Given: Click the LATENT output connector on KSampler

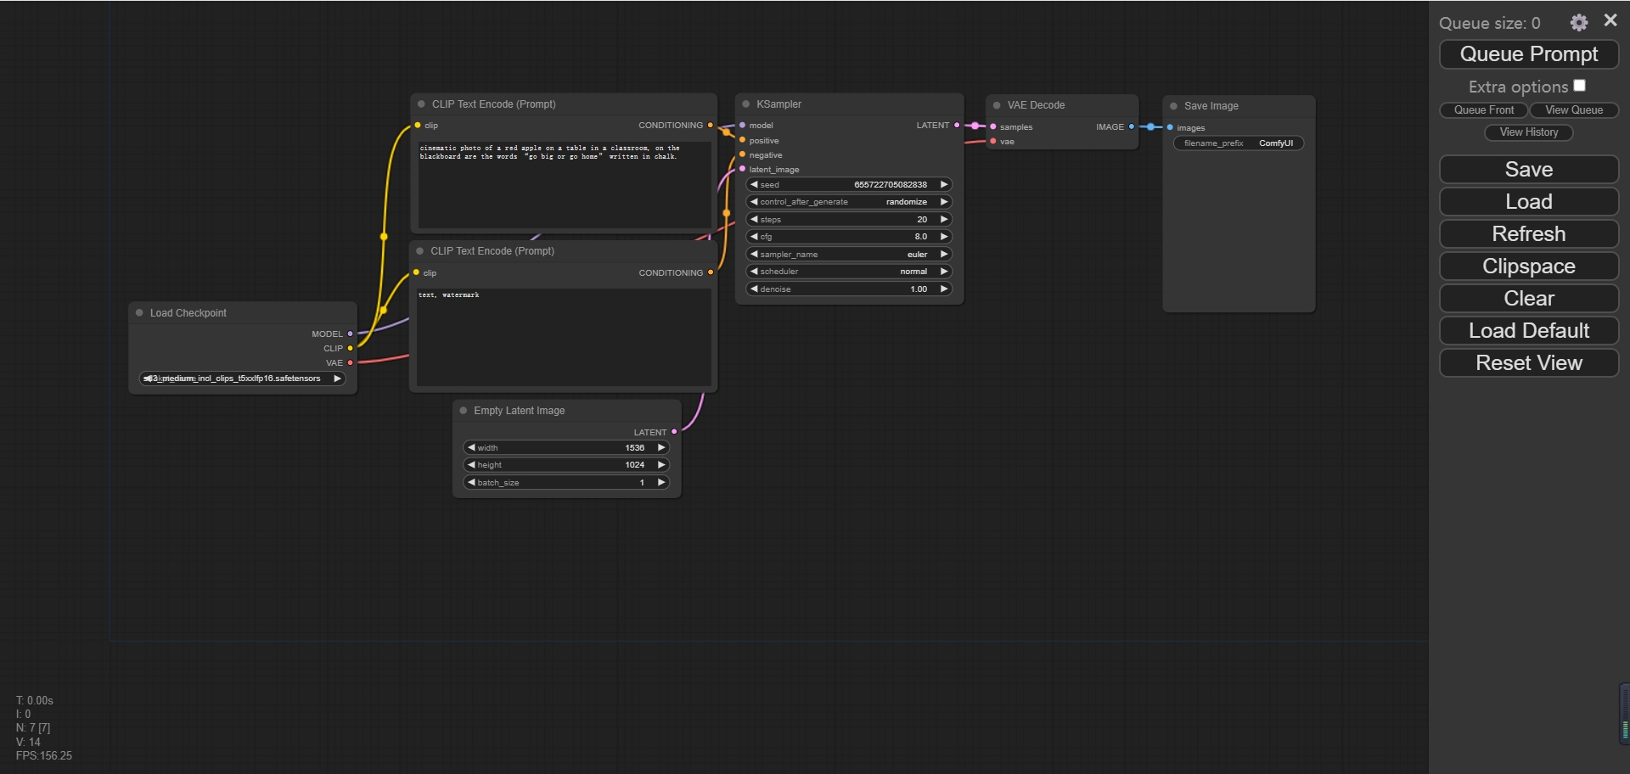Looking at the screenshot, I should tap(957, 126).
